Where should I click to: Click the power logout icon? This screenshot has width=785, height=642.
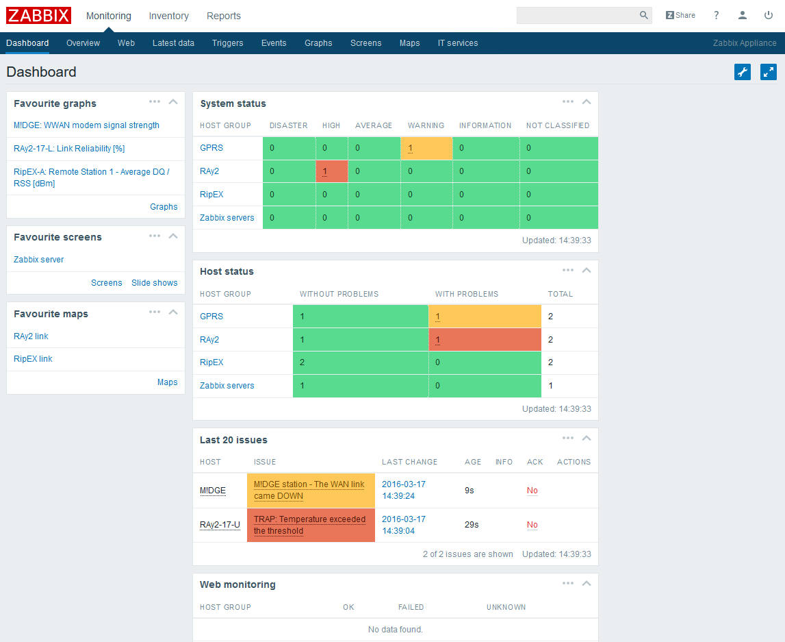click(x=769, y=16)
